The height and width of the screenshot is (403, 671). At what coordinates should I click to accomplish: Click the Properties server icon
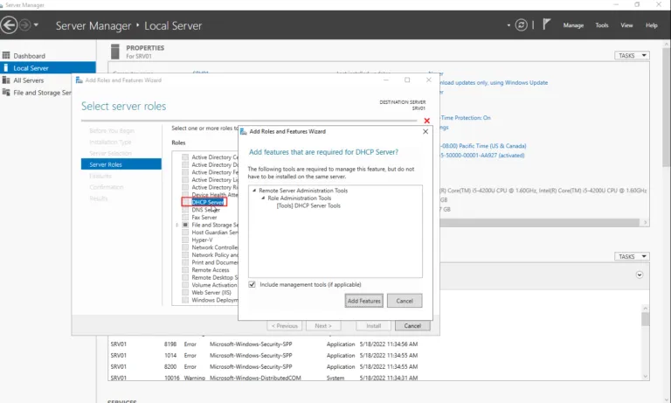point(115,52)
